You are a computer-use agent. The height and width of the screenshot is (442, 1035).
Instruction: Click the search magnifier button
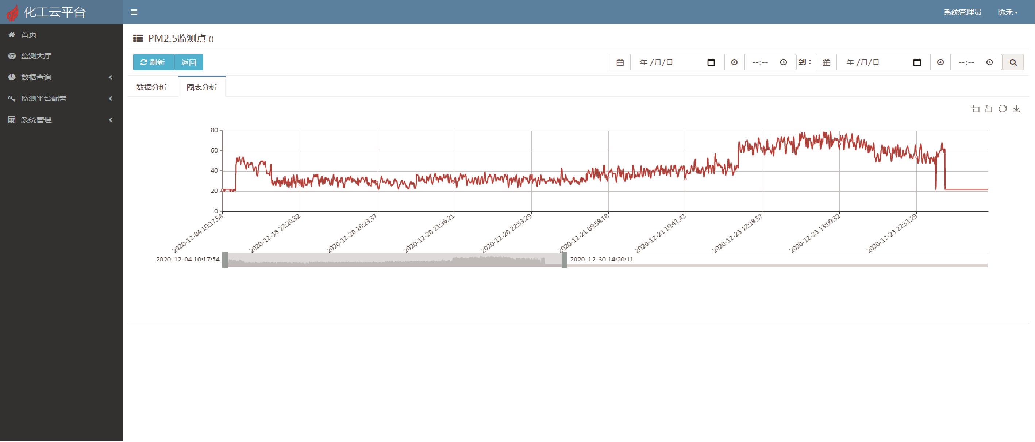(x=1013, y=62)
